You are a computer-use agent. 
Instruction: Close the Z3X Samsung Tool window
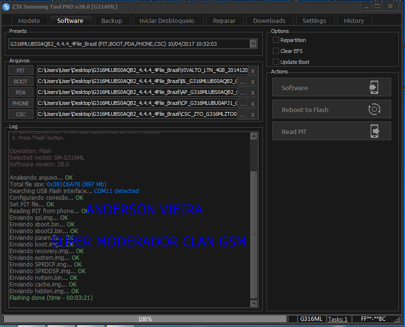coord(390,7)
